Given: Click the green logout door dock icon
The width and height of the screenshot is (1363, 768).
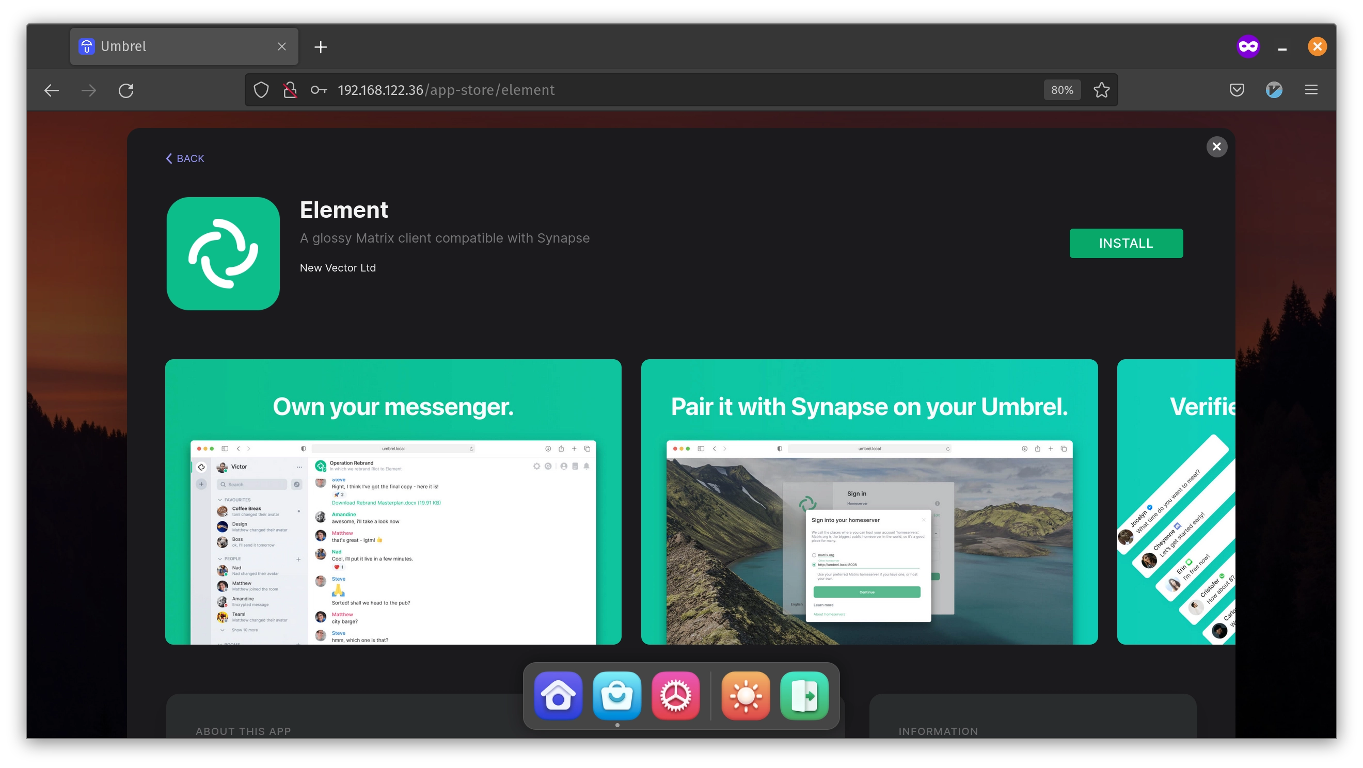Looking at the screenshot, I should coord(804,696).
